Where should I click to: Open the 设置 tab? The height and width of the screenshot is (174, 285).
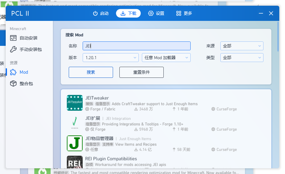click(156, 13)
